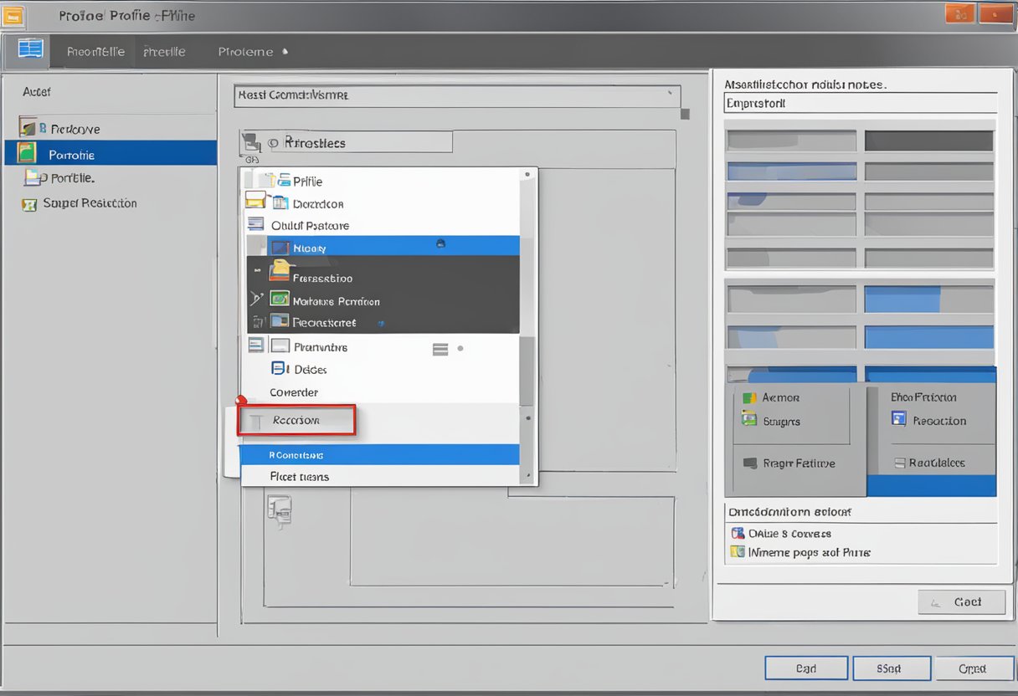Click the green icon beside Portofile in sidebar

tap(28, 154)
